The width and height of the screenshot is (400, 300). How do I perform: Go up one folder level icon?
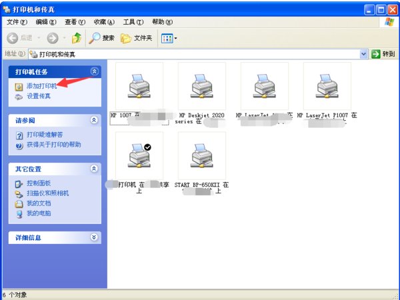(77, 38)
